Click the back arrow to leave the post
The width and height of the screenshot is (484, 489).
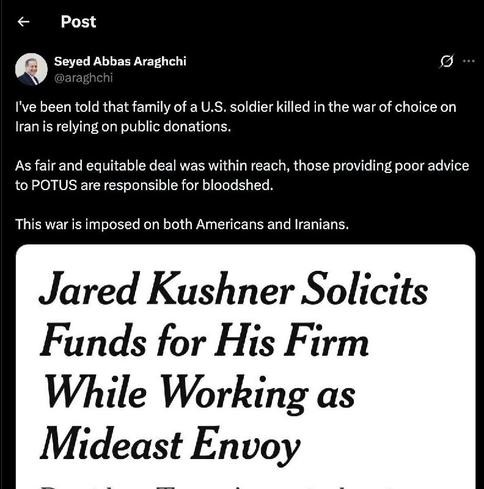[x=24, y=22]
